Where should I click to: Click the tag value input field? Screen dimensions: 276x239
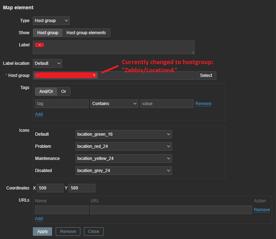pos(166,104)
